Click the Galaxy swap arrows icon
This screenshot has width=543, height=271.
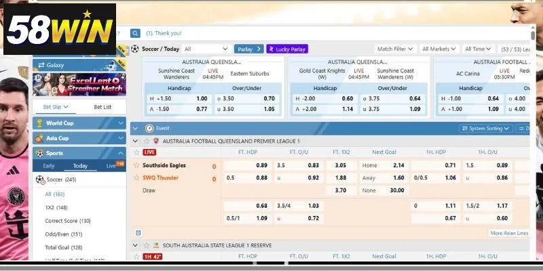(x=41, y=65)
